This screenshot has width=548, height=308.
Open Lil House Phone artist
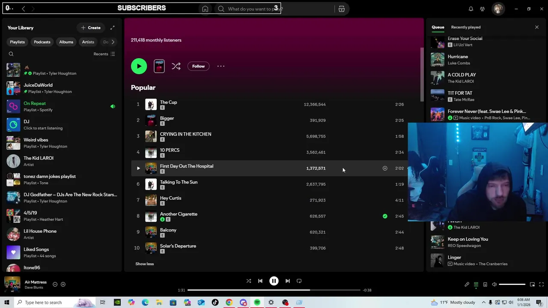click(x=62, y=234)
